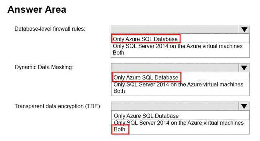Click the Transparent data encryption (TDE) label
The image size is (260, 141).
pyautogui.click(x=58, y=106)
